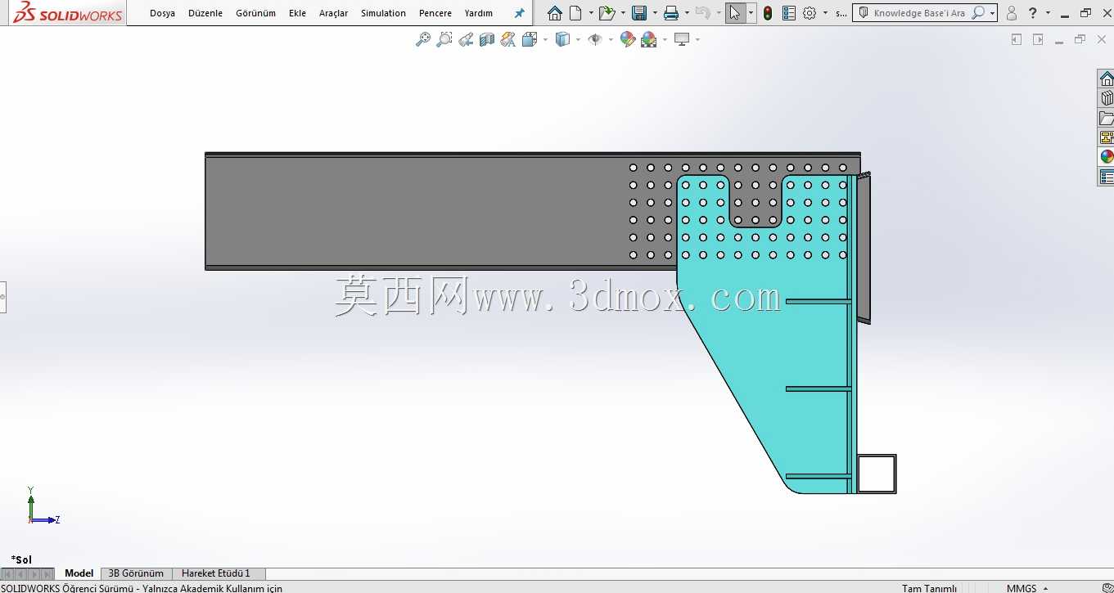
Task: Open the Dosya menu
Action: tap(162, 13)
